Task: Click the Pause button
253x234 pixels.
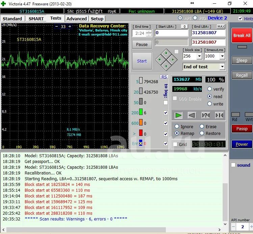Action: [142, 44]
